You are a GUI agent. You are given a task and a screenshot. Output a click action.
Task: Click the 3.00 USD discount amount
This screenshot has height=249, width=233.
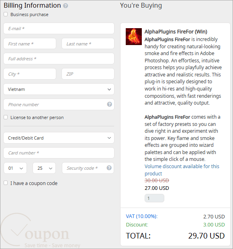214,225
